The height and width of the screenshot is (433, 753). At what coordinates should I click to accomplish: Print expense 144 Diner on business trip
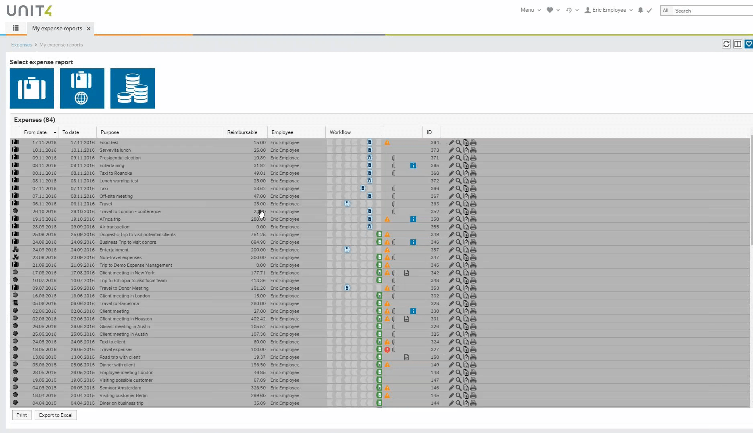coord(473,403)
